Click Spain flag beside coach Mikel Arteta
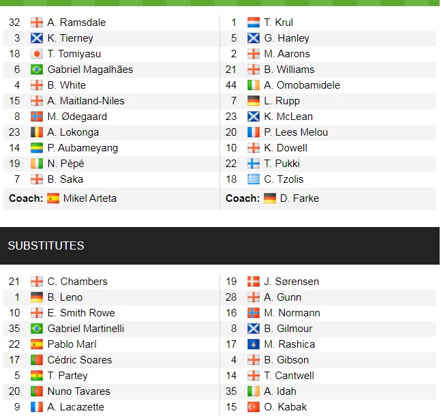Viewport: 441px width, 420px height. (53, 198)
